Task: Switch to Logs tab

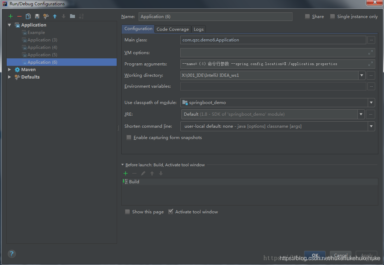Action: [x=199, y=29]
